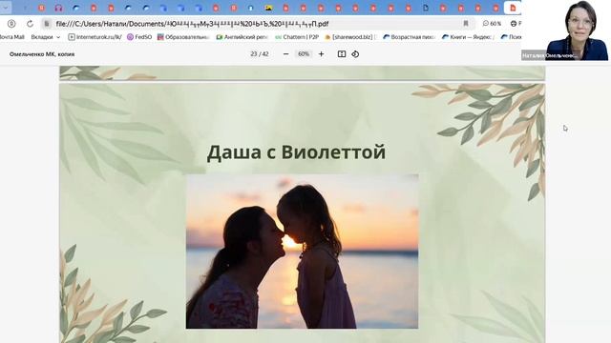Zoom out the PDF with minus button
The image size is (611, 343).
(x=286, y=54)
